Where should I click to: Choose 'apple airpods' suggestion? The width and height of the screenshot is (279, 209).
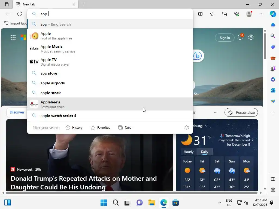(x=110, y=83)
